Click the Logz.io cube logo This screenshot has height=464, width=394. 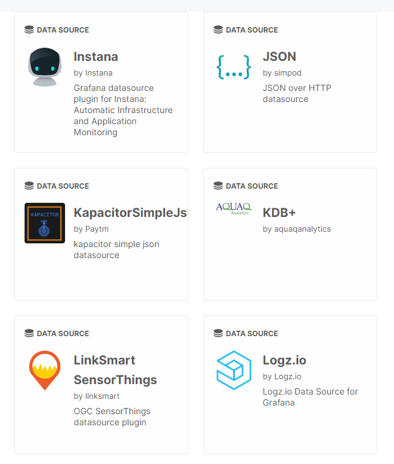234,370
